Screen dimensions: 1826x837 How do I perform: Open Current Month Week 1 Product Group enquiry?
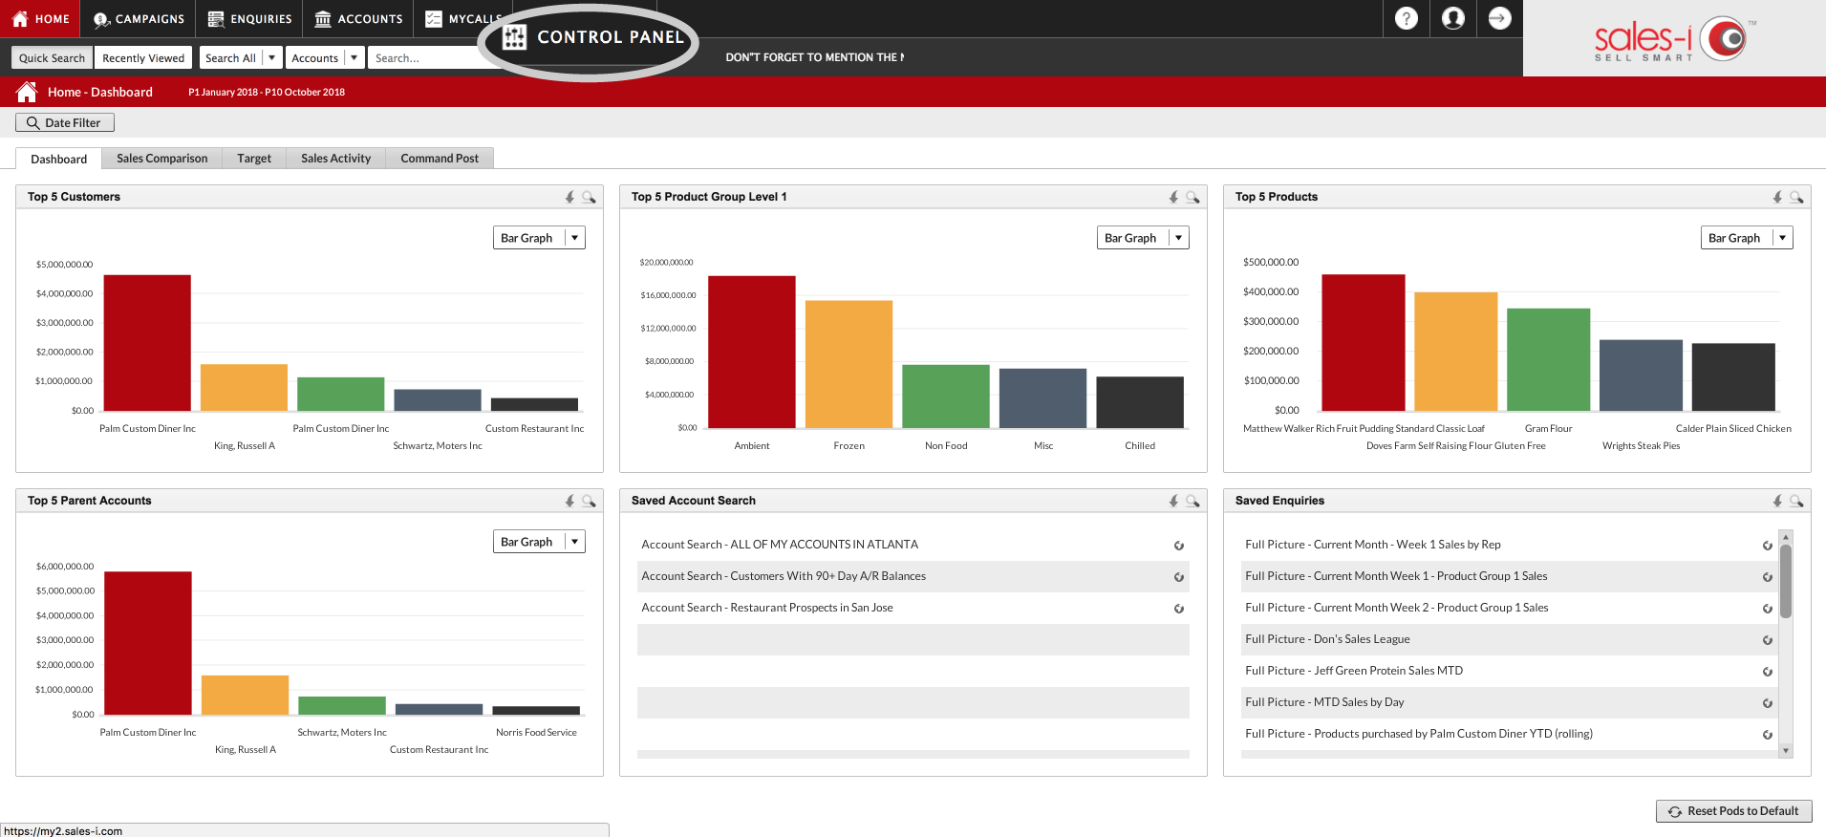click(1396, 576)
